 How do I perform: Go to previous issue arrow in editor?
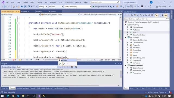click(27, 60)
